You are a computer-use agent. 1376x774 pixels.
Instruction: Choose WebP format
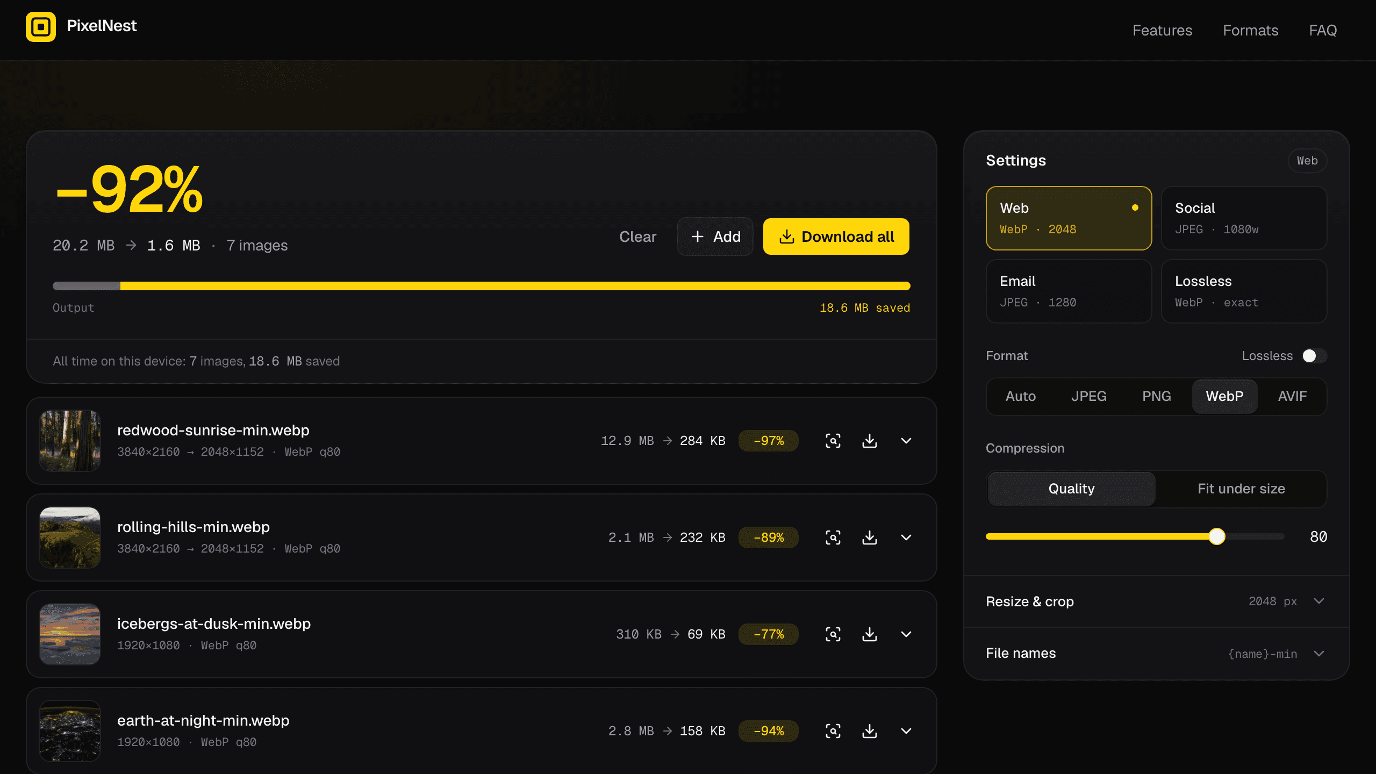point(1224,397)
